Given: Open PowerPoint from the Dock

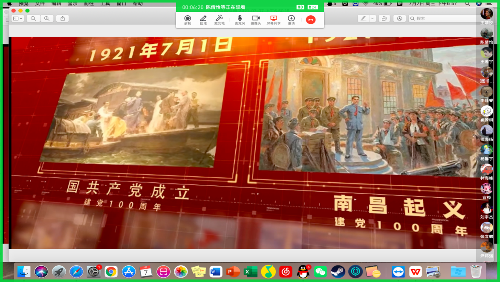Looking at the screenshot, I should pos(233,271).
